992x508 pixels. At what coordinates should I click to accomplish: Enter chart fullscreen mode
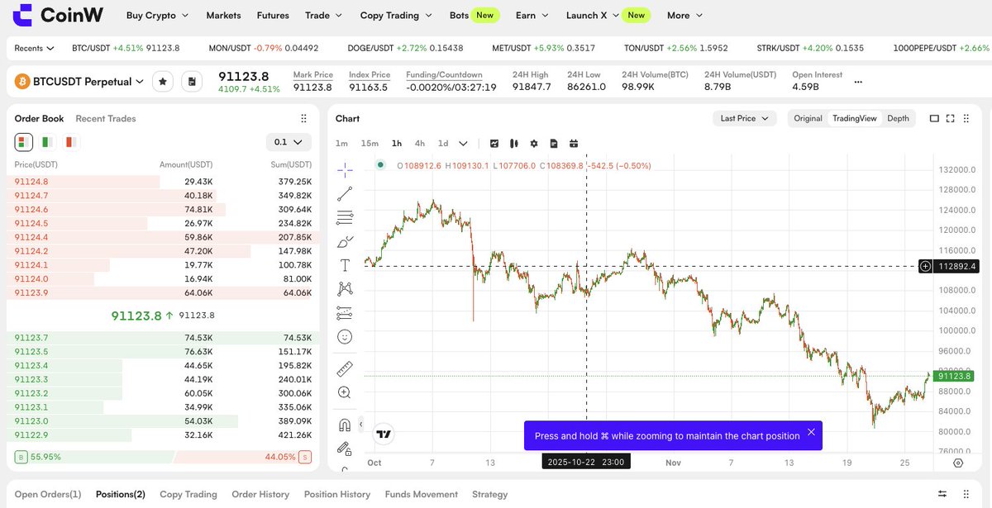click(951, 119)
